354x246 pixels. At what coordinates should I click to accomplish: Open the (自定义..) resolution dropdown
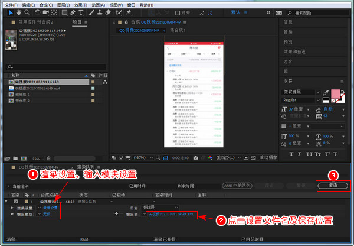(x=228, y=157)
